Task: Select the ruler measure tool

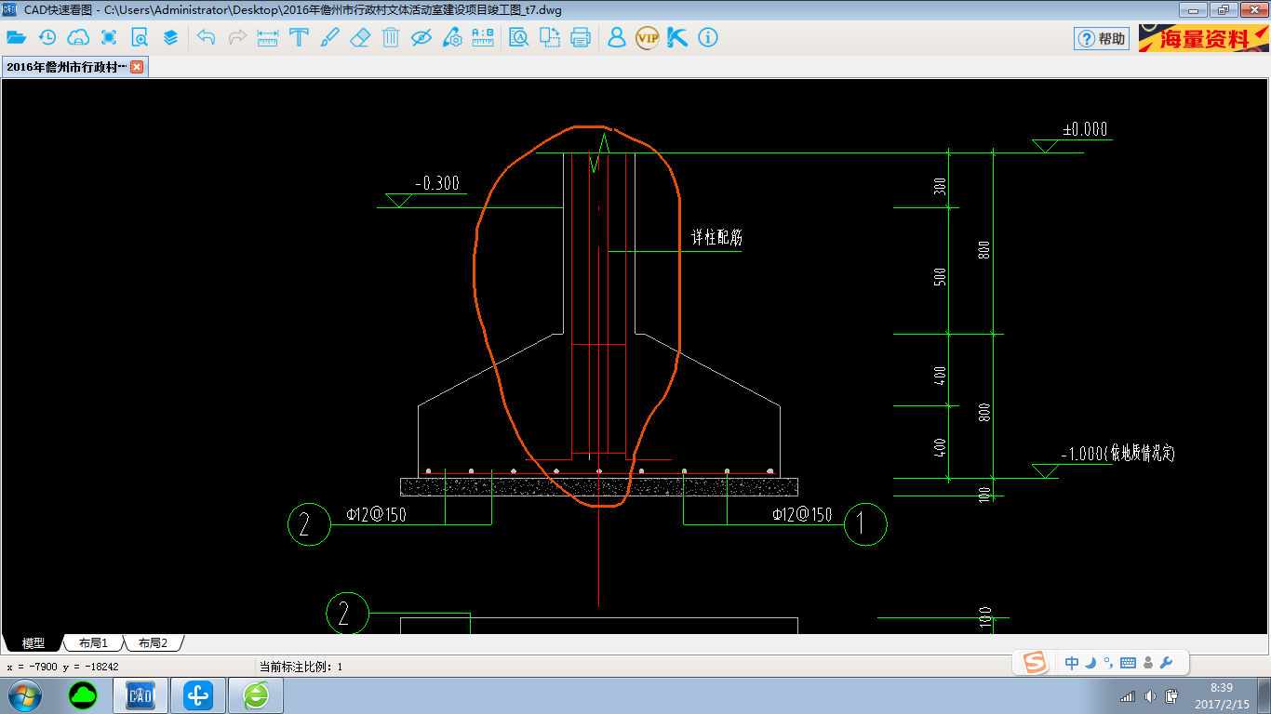Action: pos(268,38)
